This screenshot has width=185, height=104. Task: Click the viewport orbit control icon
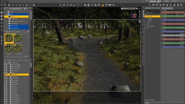tap(140, 11)
